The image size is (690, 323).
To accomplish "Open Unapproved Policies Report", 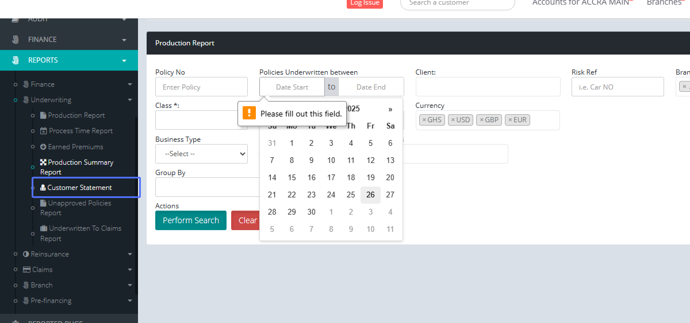I will (79, 208).
